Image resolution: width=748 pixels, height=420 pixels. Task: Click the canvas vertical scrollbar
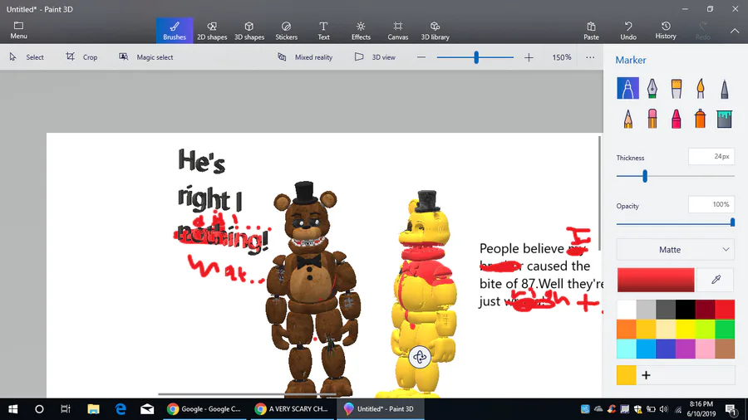(x=599, y=194)
